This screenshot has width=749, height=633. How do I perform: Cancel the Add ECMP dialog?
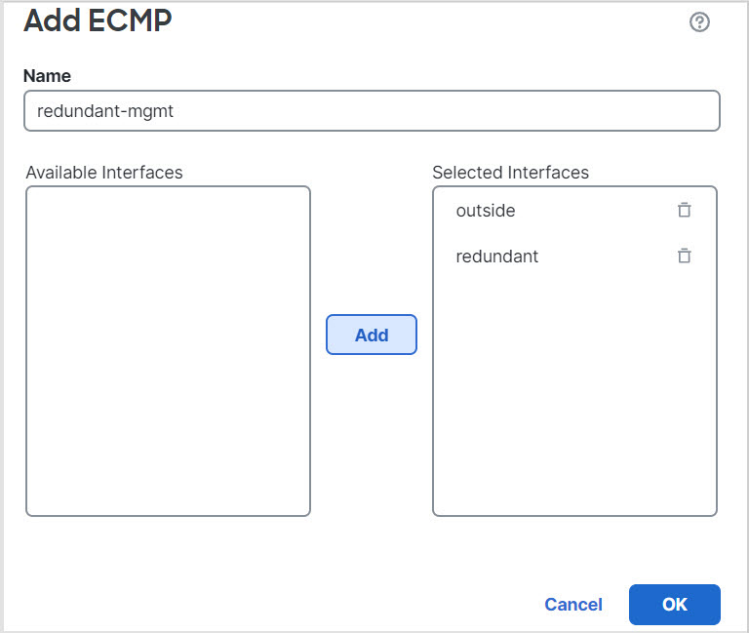tap(573, 605)
